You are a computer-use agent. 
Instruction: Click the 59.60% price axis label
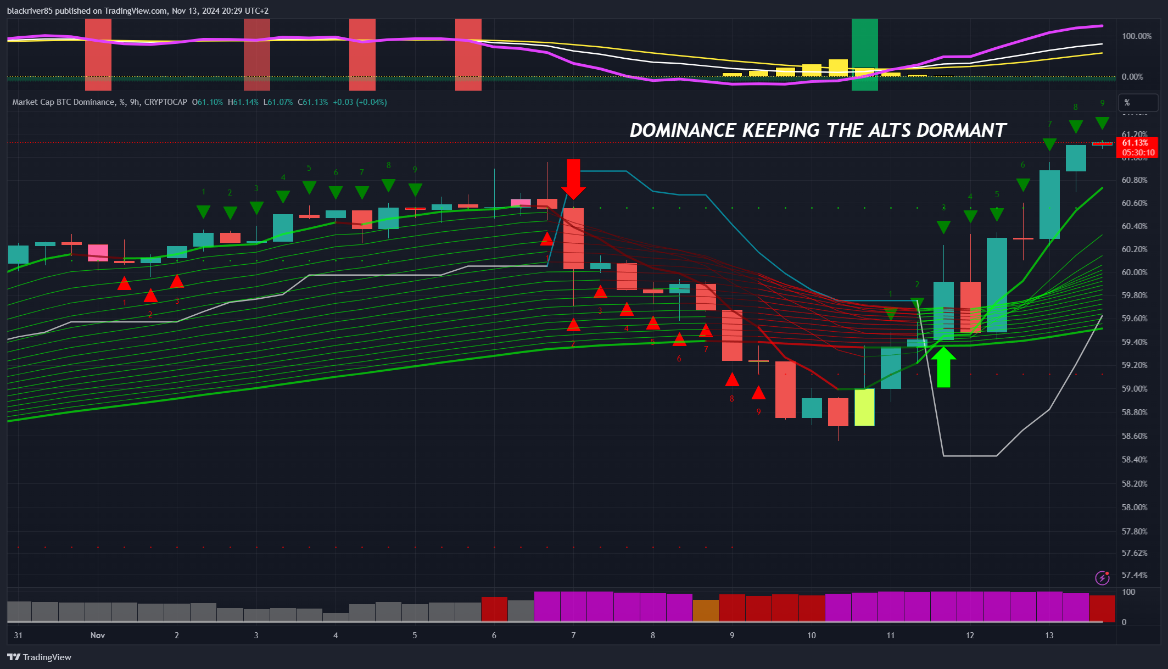click(1135, 319)
